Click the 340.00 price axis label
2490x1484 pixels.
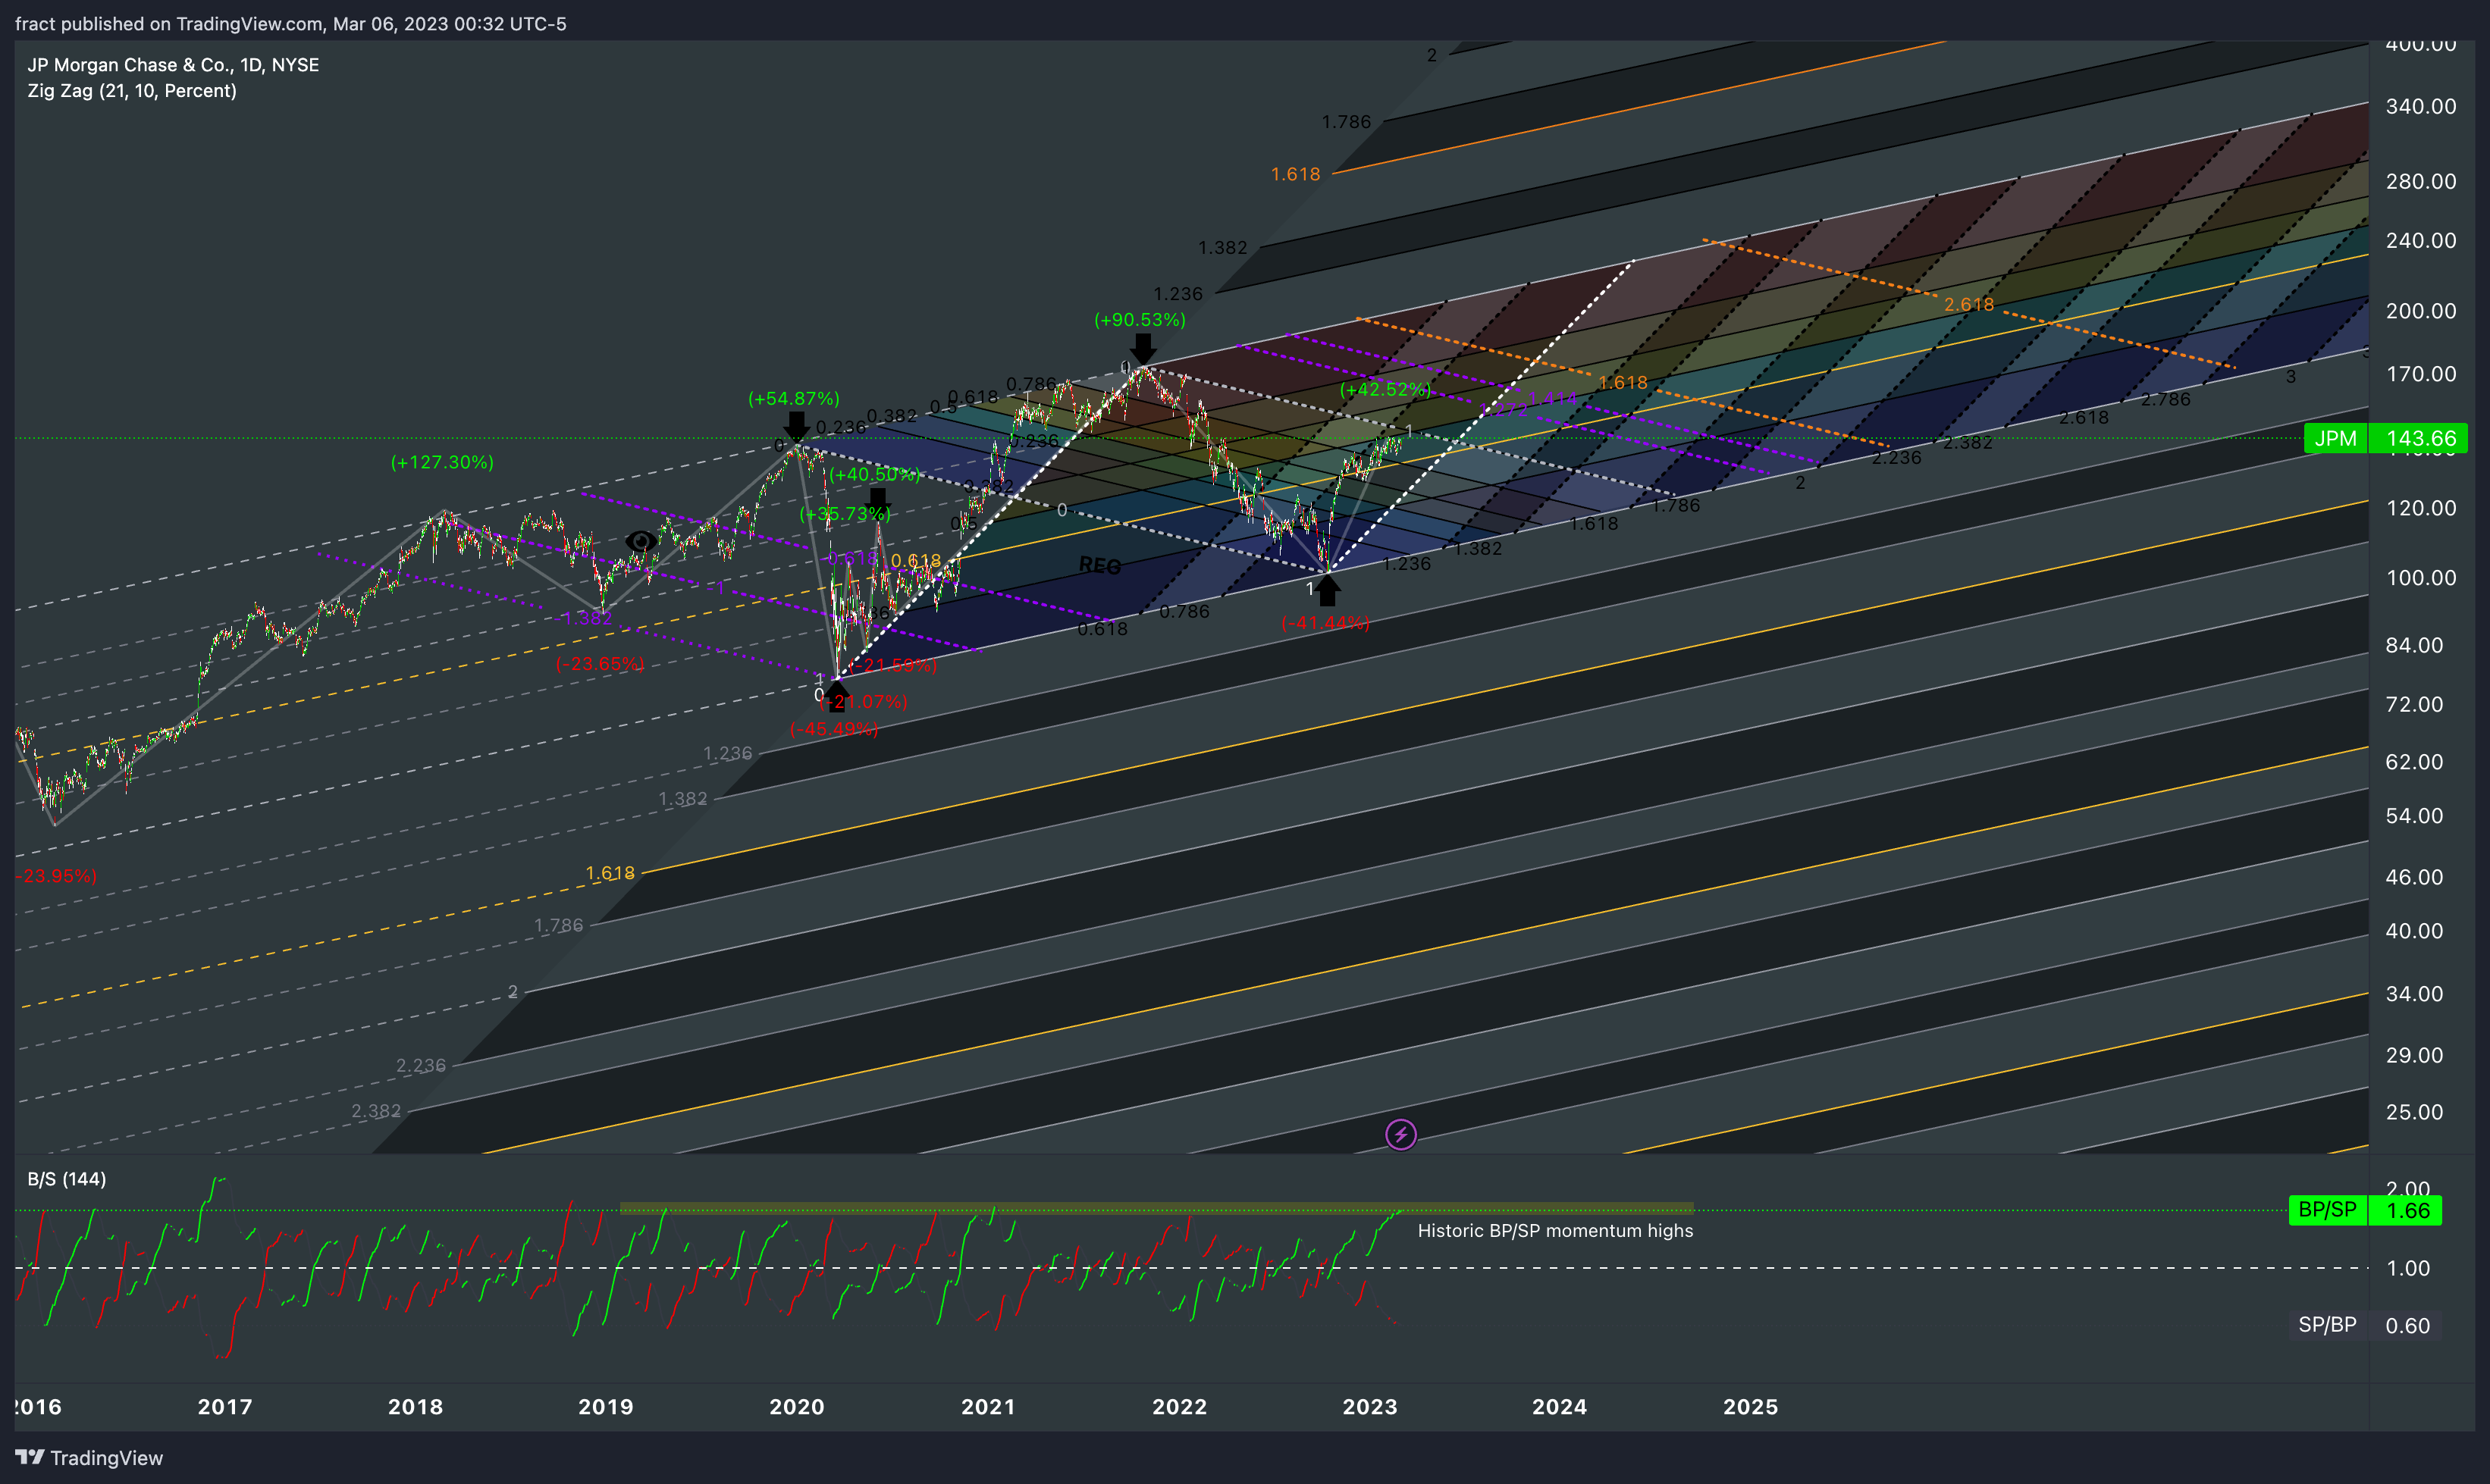2421,106
